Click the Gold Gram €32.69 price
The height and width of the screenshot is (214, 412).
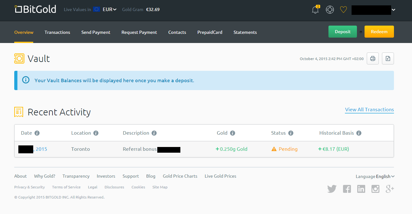click(x=141, y=9)
